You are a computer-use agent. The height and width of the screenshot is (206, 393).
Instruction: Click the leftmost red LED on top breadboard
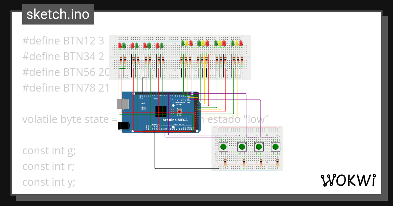point(120,44)
